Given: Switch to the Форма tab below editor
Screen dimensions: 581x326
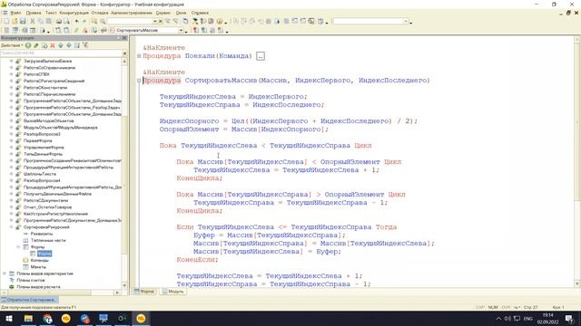Looking at the screenshot, I should tap(144, 292).
